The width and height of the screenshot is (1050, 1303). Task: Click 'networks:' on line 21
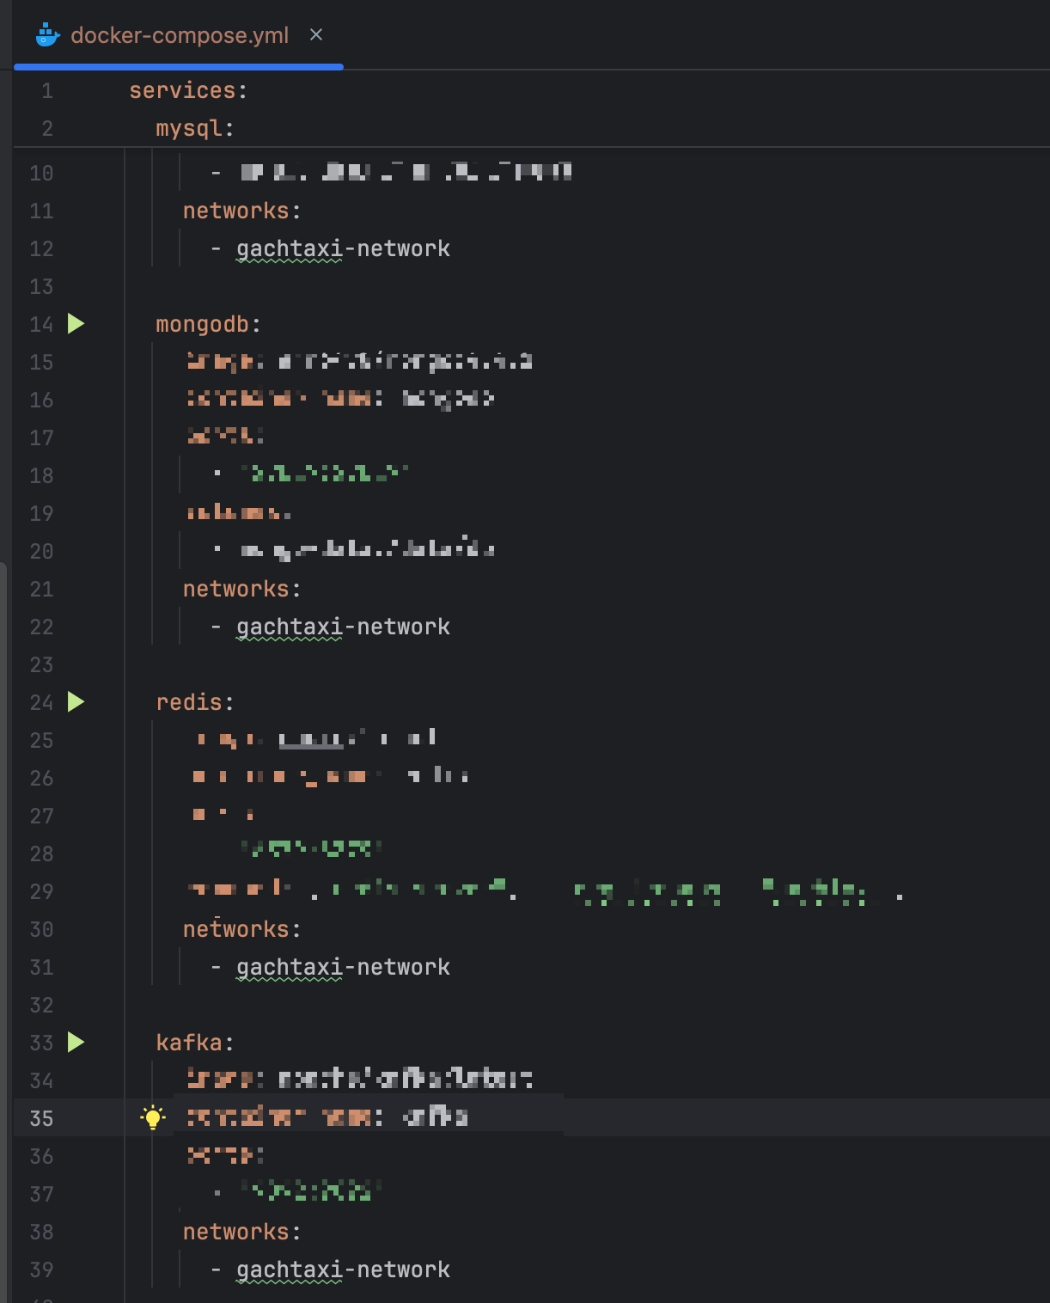[x=242, y=589]
